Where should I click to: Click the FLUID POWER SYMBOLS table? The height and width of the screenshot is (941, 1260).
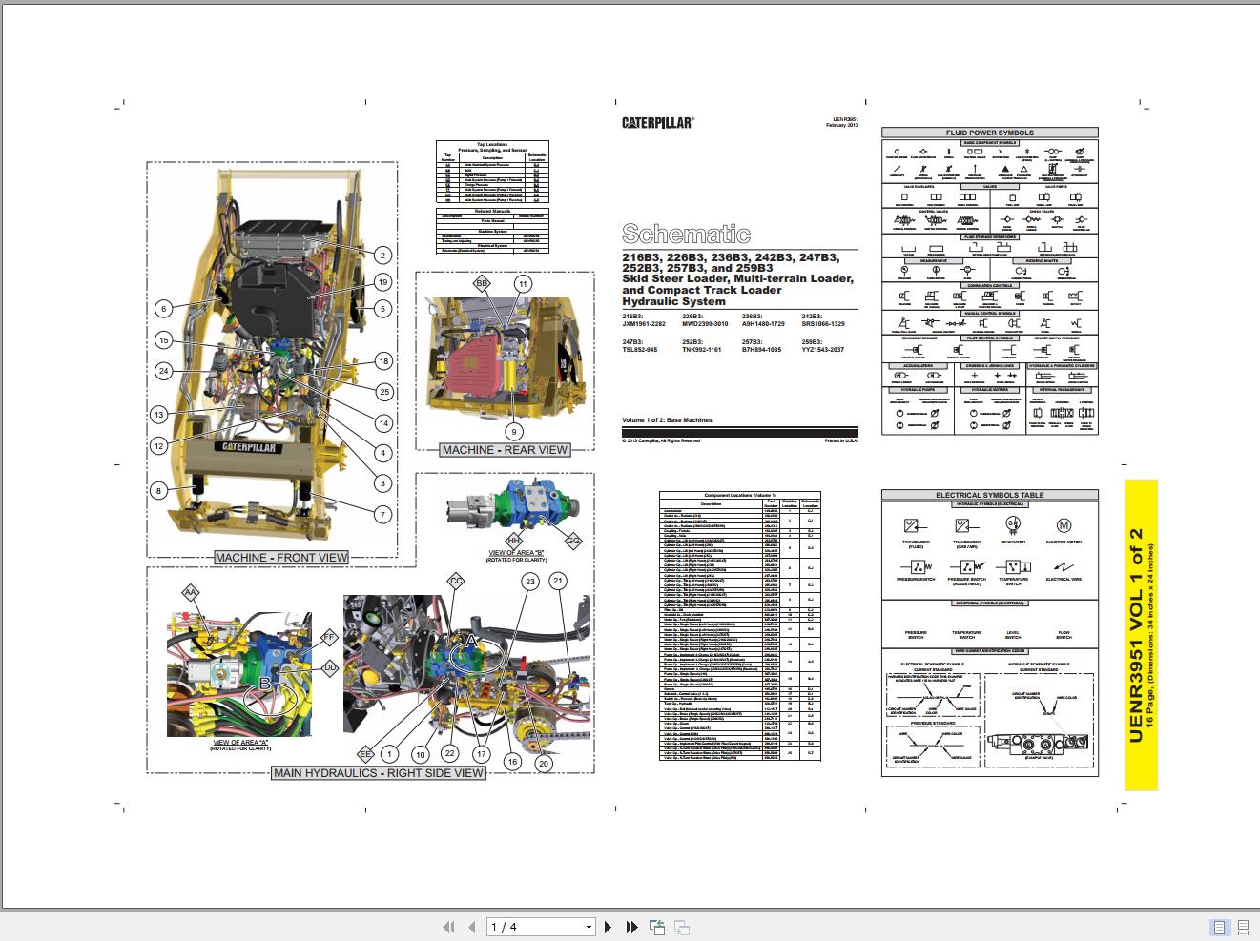pyautogui.click(x=989, y=133)
